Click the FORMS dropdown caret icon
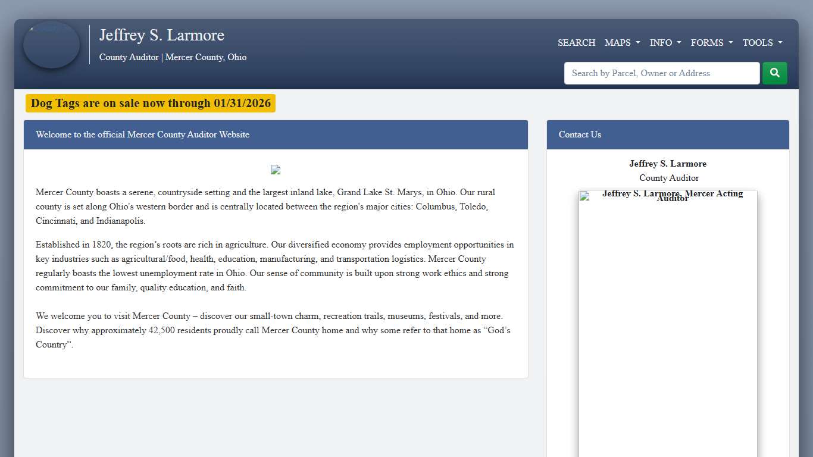Screen dimensions: 813x457 pos(730,43)
